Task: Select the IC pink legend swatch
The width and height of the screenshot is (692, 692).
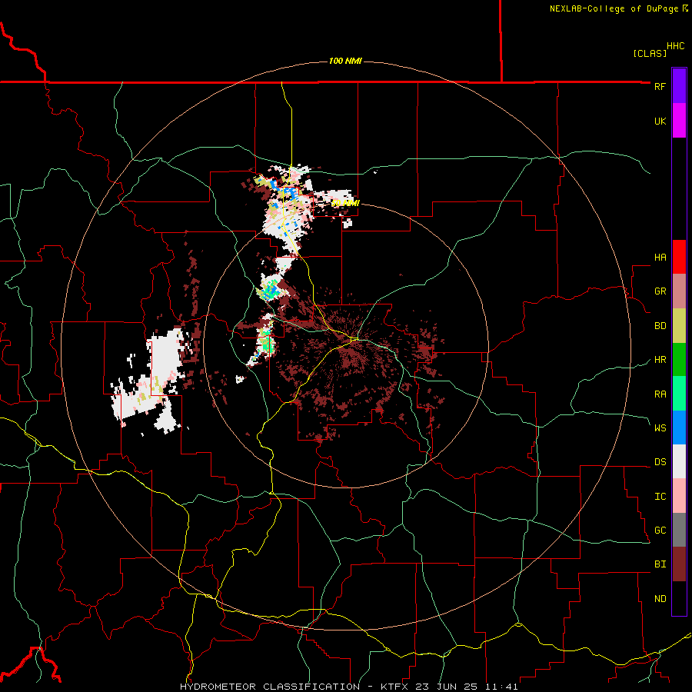Action: point(679,496)
